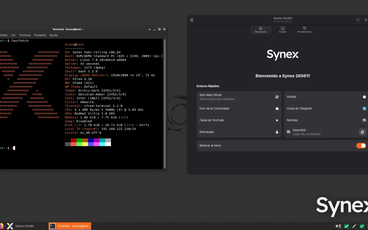Click the network plug icon in system tray
Viewport: 368px width, 230px height.
(354, 226)
